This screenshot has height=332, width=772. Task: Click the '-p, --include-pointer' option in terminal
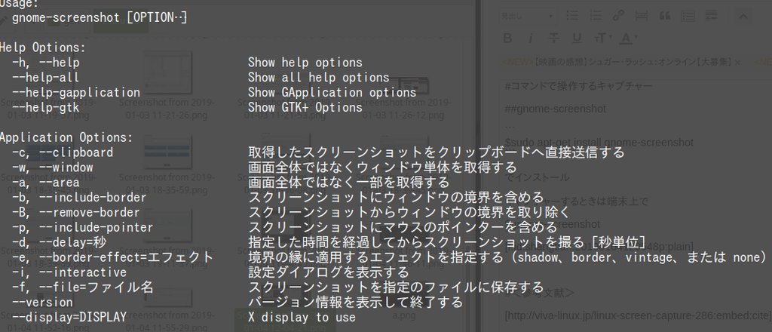coord(83,227)
